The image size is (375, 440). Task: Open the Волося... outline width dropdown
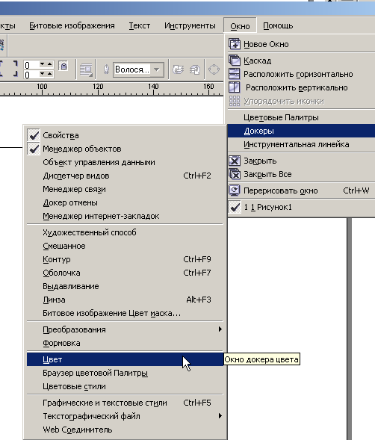[x=157, y=69]
